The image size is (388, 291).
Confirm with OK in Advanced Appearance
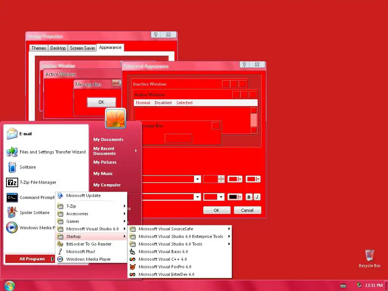[217, 210]
